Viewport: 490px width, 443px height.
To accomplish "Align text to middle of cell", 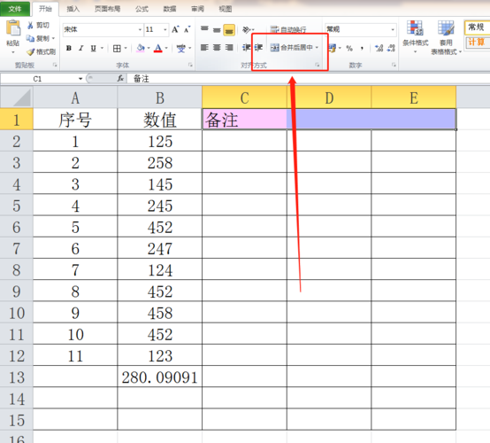I will (217, 30).
